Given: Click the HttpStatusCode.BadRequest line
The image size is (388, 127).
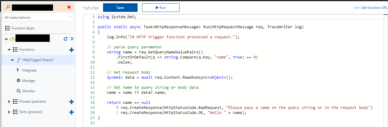Looking at the screenshot, I should tap(244, 108).
